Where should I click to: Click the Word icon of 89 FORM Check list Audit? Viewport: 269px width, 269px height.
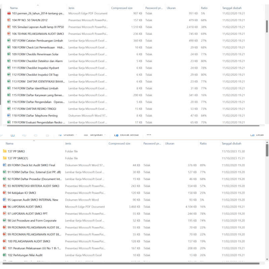[5, 165]
